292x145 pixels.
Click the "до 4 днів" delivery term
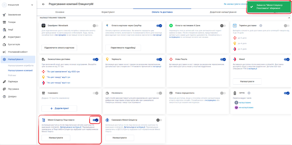click(242, 44)
